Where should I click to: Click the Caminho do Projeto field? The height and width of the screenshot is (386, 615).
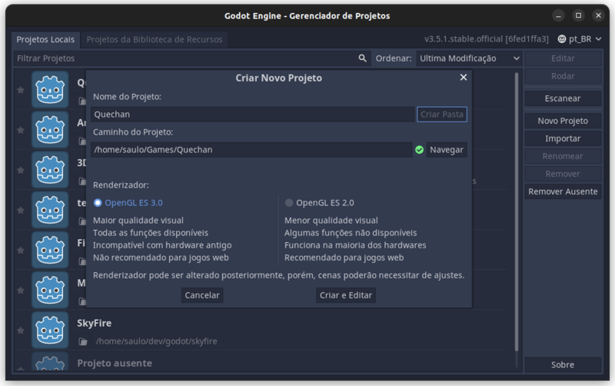pos(251,150)
